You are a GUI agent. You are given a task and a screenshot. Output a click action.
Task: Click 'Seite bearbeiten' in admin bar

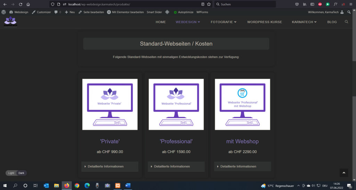tap(91, 12)
